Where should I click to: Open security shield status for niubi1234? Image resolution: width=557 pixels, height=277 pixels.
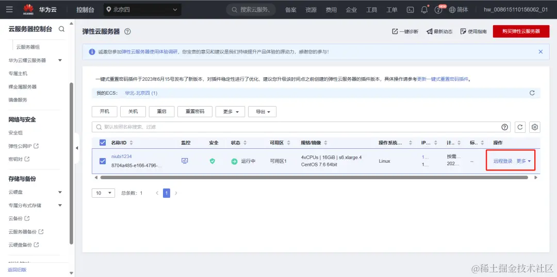(x=212, y=161)
